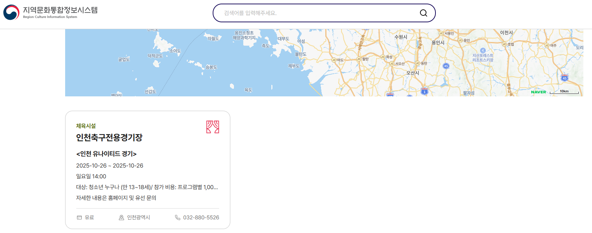The width and height of the screenshot is (592, 233).
Task: Click the 일요일 14:00 schedule text
Action: [x=91, y=177]
